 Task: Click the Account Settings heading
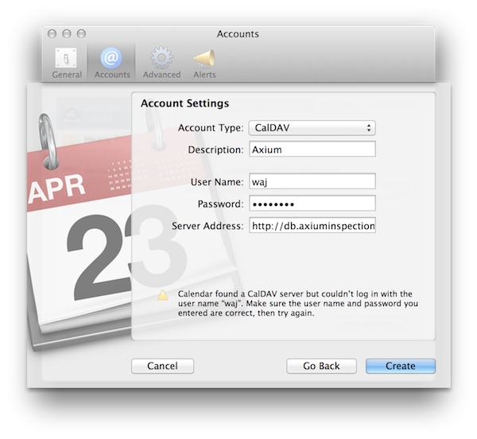click(184, 103)
